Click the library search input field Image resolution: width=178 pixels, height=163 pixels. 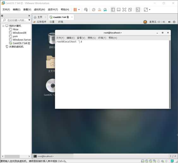pos(15,20)
